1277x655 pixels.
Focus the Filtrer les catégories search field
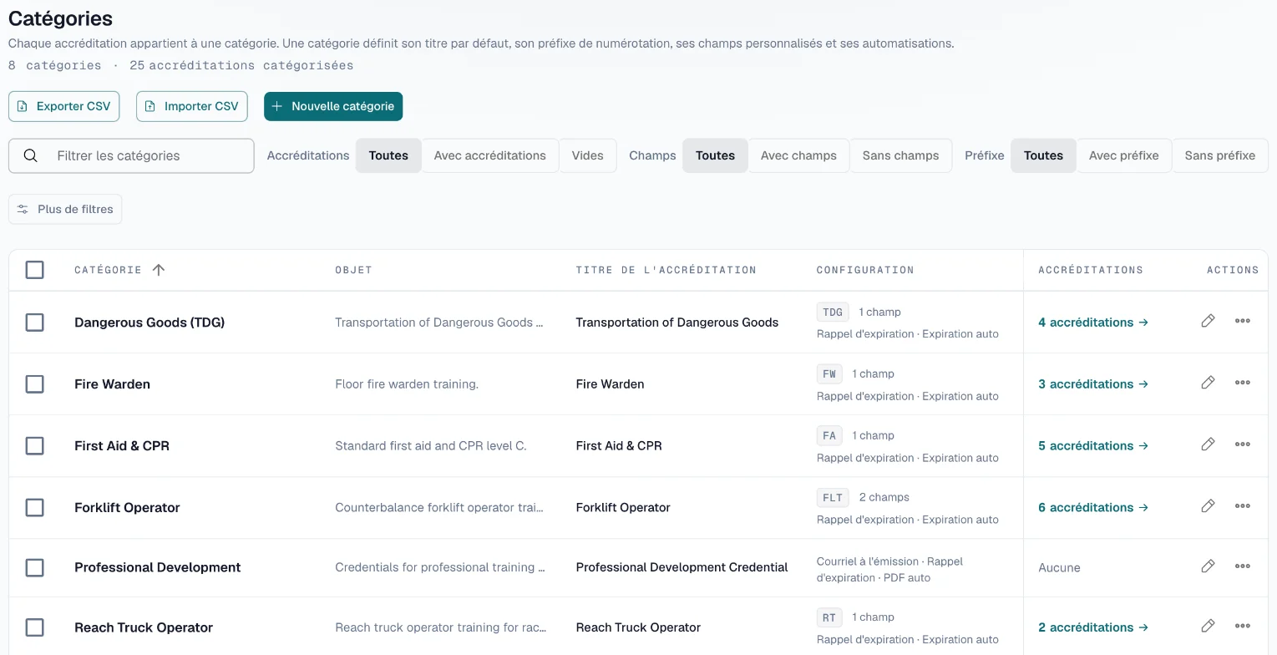pyautogui.click(x=131, y=155)
